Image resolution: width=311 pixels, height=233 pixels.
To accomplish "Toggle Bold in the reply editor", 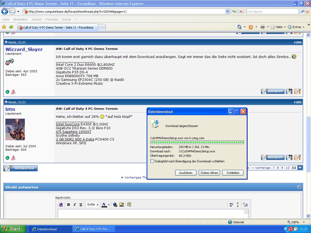I will [68, 205].
